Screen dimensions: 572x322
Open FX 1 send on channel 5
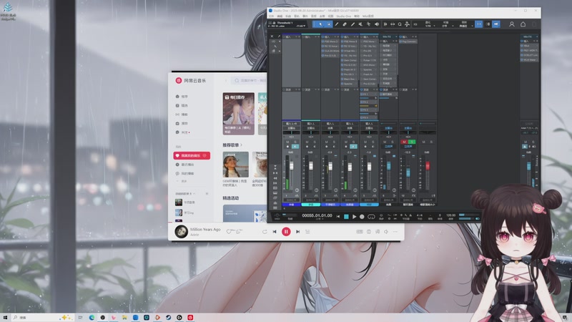click(x=368, y=94)
